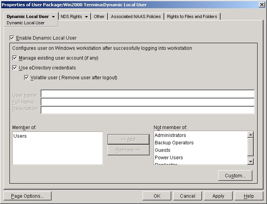Open the Dynamic Local User tab dropdown arrow
The width and height of the screenshot is (267, 204).
[53, 16]
